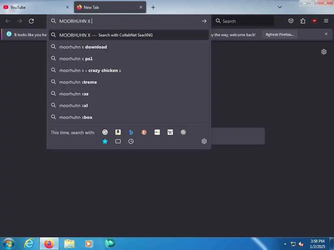Open the Firefox application menu
This screenshot has height=250, width=334.
326,21
